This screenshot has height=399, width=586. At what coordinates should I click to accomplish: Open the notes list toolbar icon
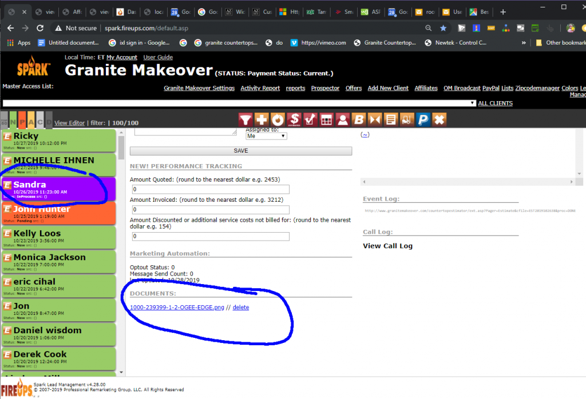click(x=391, y=120)
